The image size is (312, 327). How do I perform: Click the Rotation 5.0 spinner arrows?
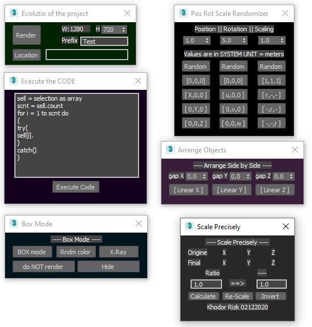(x=244, y=40)
